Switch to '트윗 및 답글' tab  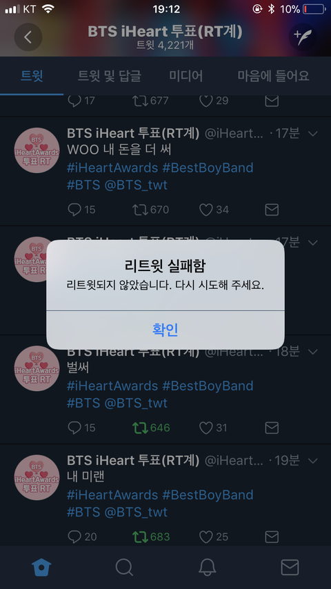coord(110,77)
